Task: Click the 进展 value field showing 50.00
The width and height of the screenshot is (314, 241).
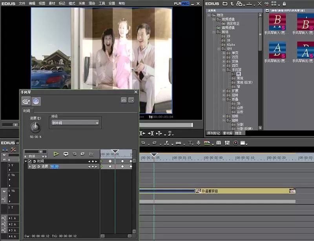Action: pyautogui.click(x=54, y=167)
